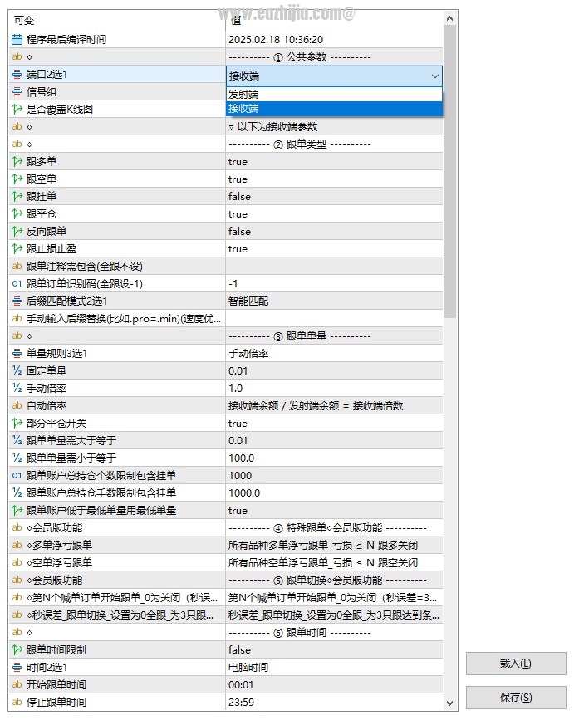Click the vertical scrollbar thumb
The image size is (574, 720).
[x=449, y=171]
